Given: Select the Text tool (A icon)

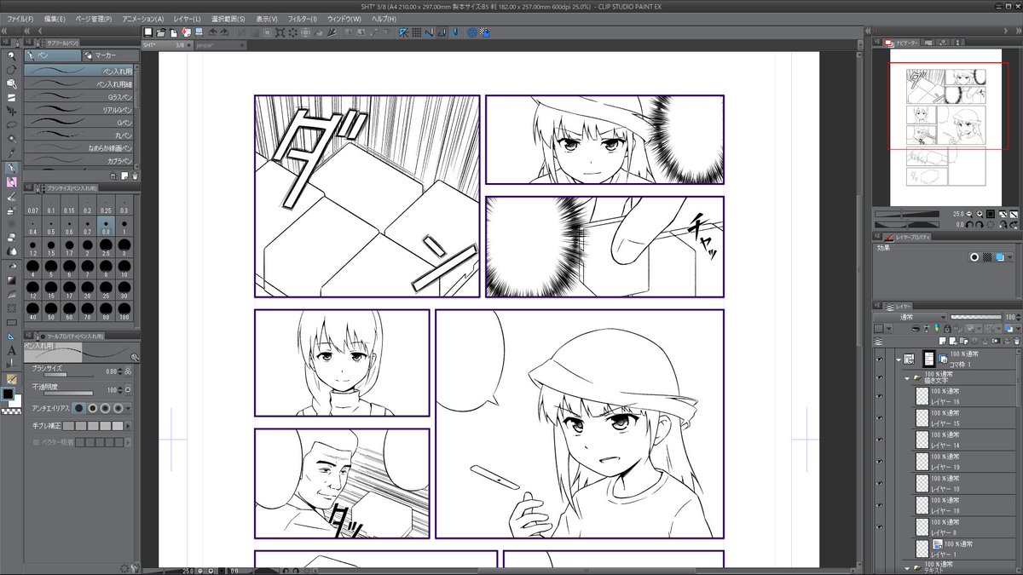Looking at the screenshot, I should [x=11, y=350].
